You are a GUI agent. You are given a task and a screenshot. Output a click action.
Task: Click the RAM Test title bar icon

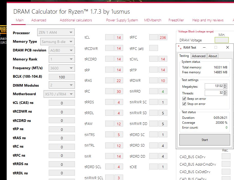point(179,47)
